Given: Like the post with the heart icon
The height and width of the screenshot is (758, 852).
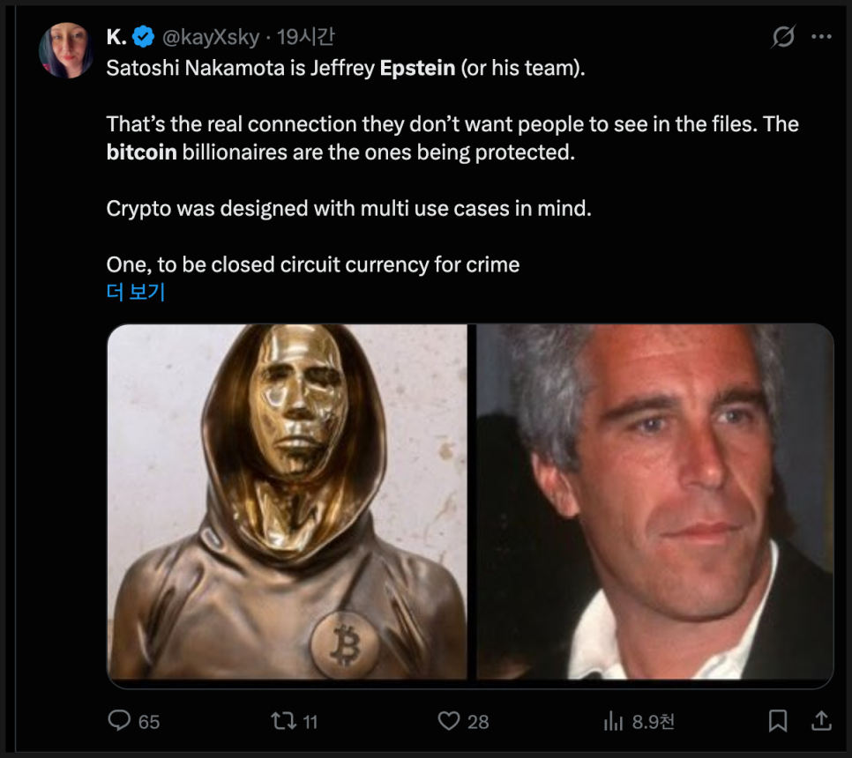Looking at the screenshot, I should [449, 721].
